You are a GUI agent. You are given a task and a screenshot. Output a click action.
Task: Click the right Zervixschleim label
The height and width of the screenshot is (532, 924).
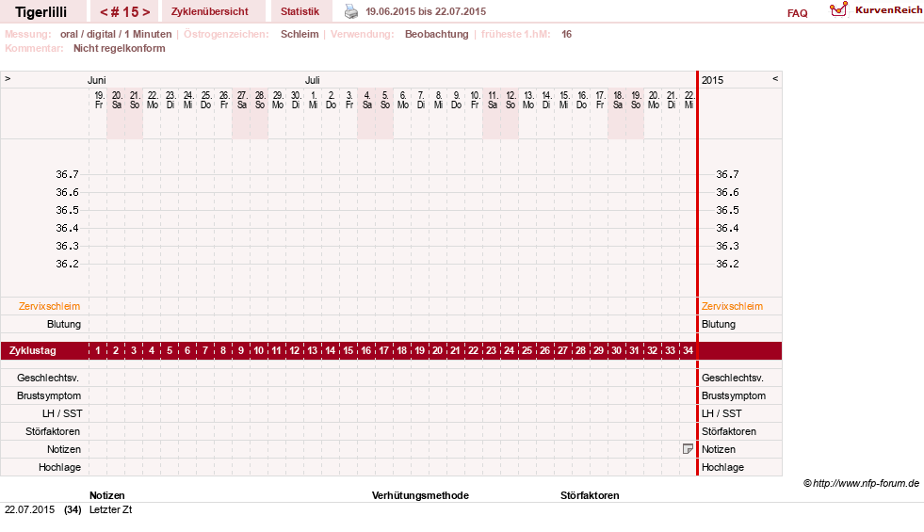click(x=732, y=306)
